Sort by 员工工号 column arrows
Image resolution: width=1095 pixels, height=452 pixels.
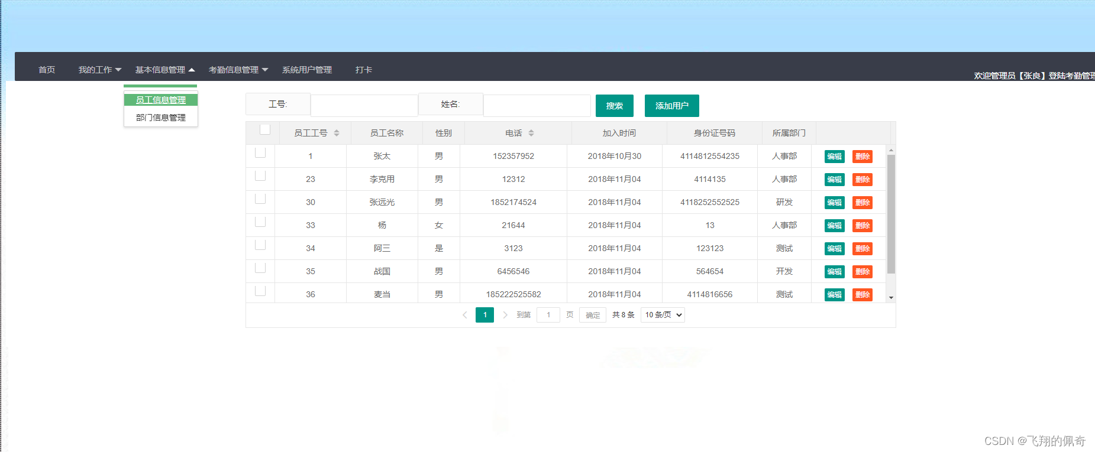(x=337, y=133)
